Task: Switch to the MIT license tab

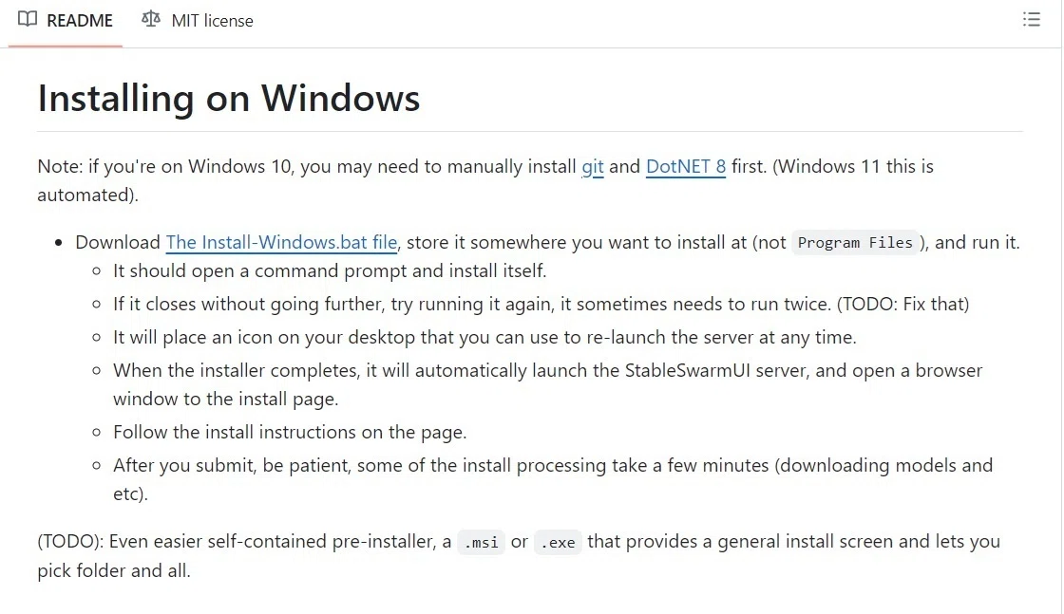Action: click(x=198, y=20)
